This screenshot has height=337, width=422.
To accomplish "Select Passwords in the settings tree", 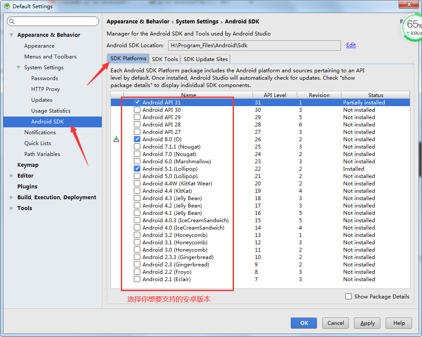I will pos(44,78).
